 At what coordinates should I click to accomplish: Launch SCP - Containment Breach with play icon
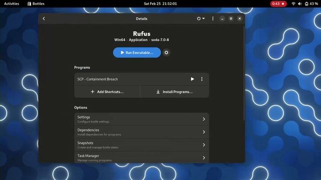[x=193, y=79]
